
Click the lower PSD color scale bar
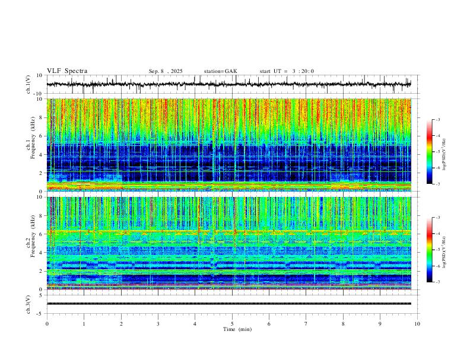[x=429, y=250]
